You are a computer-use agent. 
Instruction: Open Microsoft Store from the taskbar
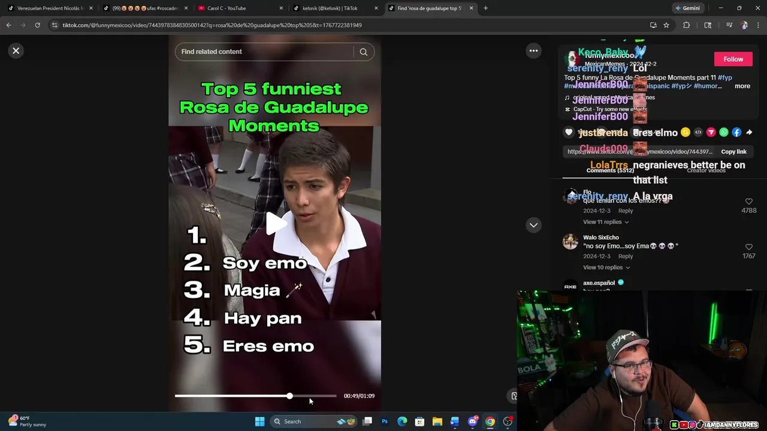[419, 421]
